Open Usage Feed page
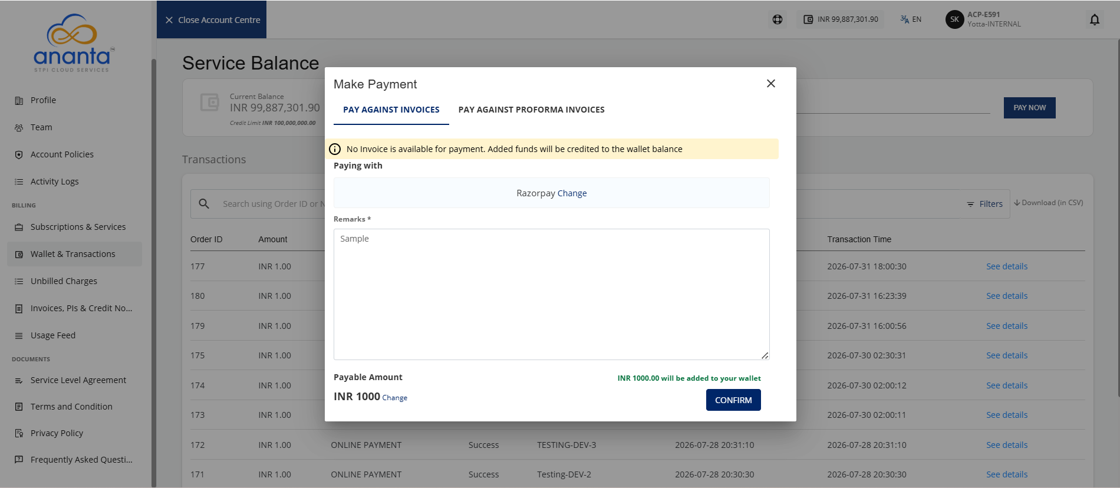 point(74,335)
